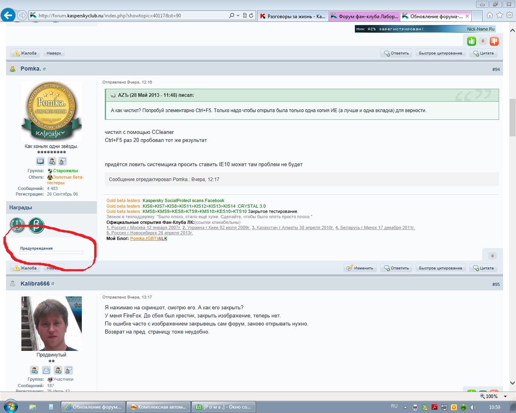Image resolution: width=516 pixels, height=413 pixels.
Task: Show hidden system tray icons
Action: click(x=405, y=407)
